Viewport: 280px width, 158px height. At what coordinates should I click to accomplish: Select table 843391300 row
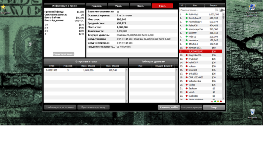84,70
